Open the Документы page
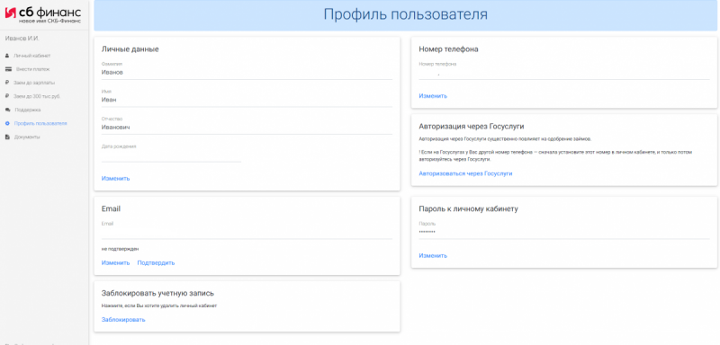Screen dimensions: 720x345 (27, 137)
